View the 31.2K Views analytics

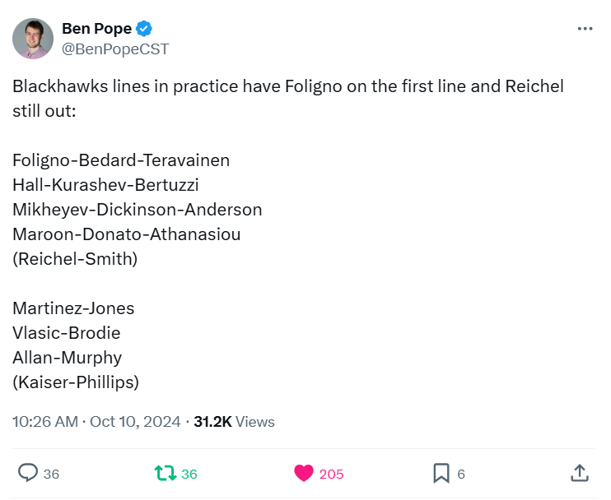pos(234,421)
